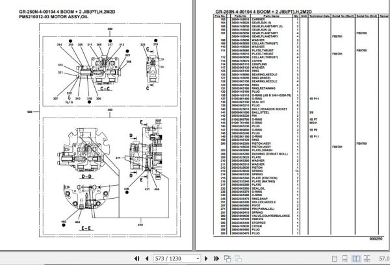Click the Technical Data column header

pos(319,16)
